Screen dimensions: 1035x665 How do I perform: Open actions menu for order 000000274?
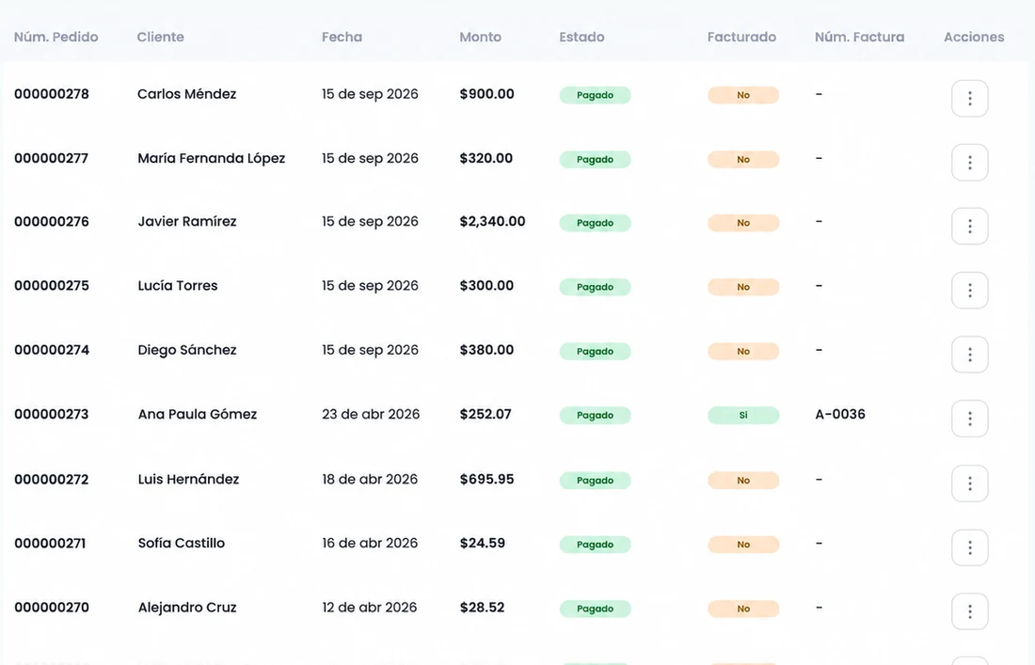[970, 355]
